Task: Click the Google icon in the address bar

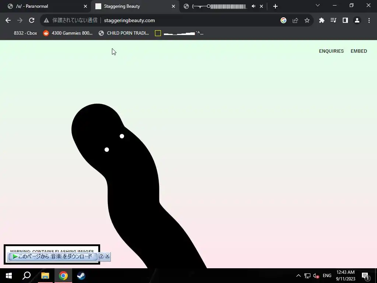Action: tap(283, 21)
